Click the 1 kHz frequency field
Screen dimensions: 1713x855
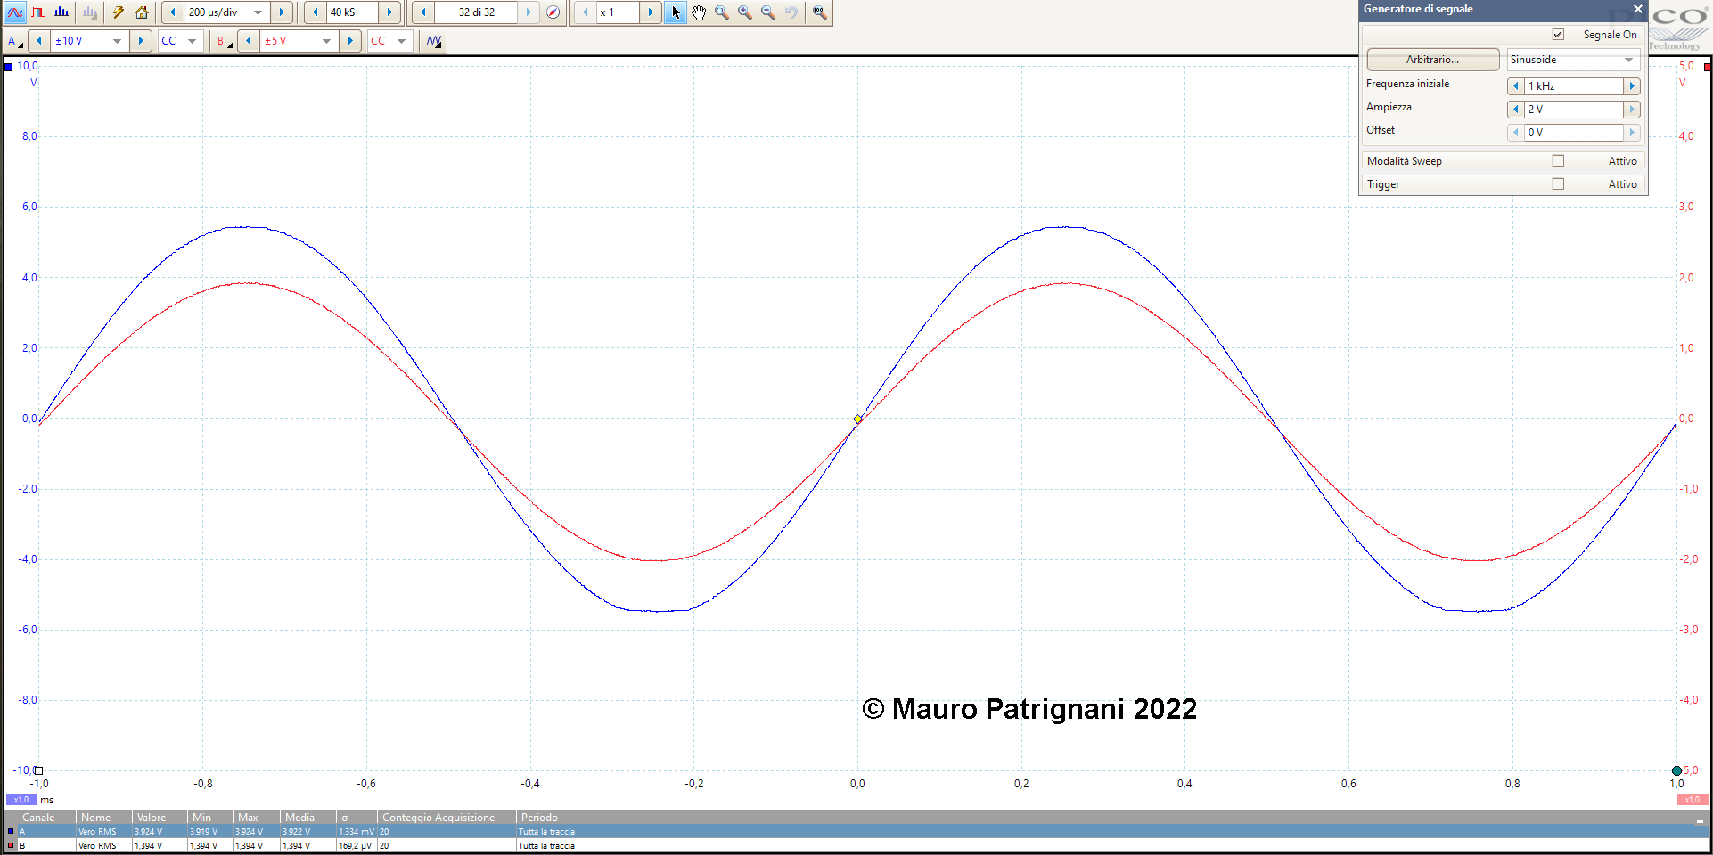coord(1574,86)
